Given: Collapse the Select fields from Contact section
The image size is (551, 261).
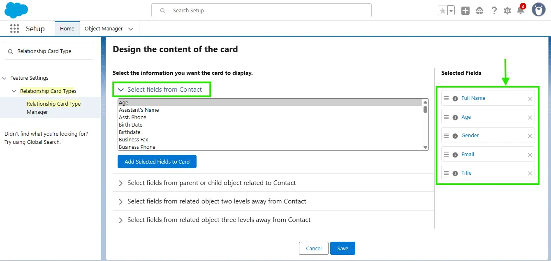Looking at the screenshot, I should tap(121, 90).
